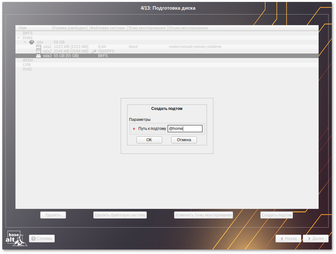Click the "Файловая система" column header
336x254 pixels.
[x=107, y=28]
